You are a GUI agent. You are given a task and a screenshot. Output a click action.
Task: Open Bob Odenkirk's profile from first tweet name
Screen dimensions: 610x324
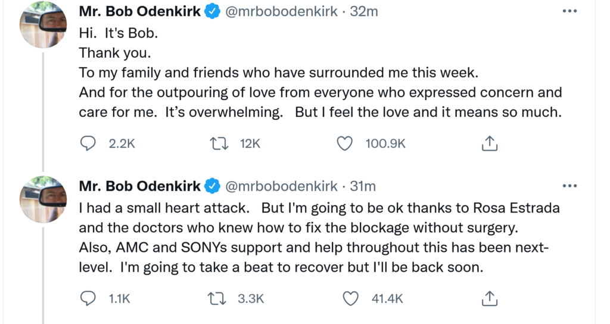click(140, 11)
